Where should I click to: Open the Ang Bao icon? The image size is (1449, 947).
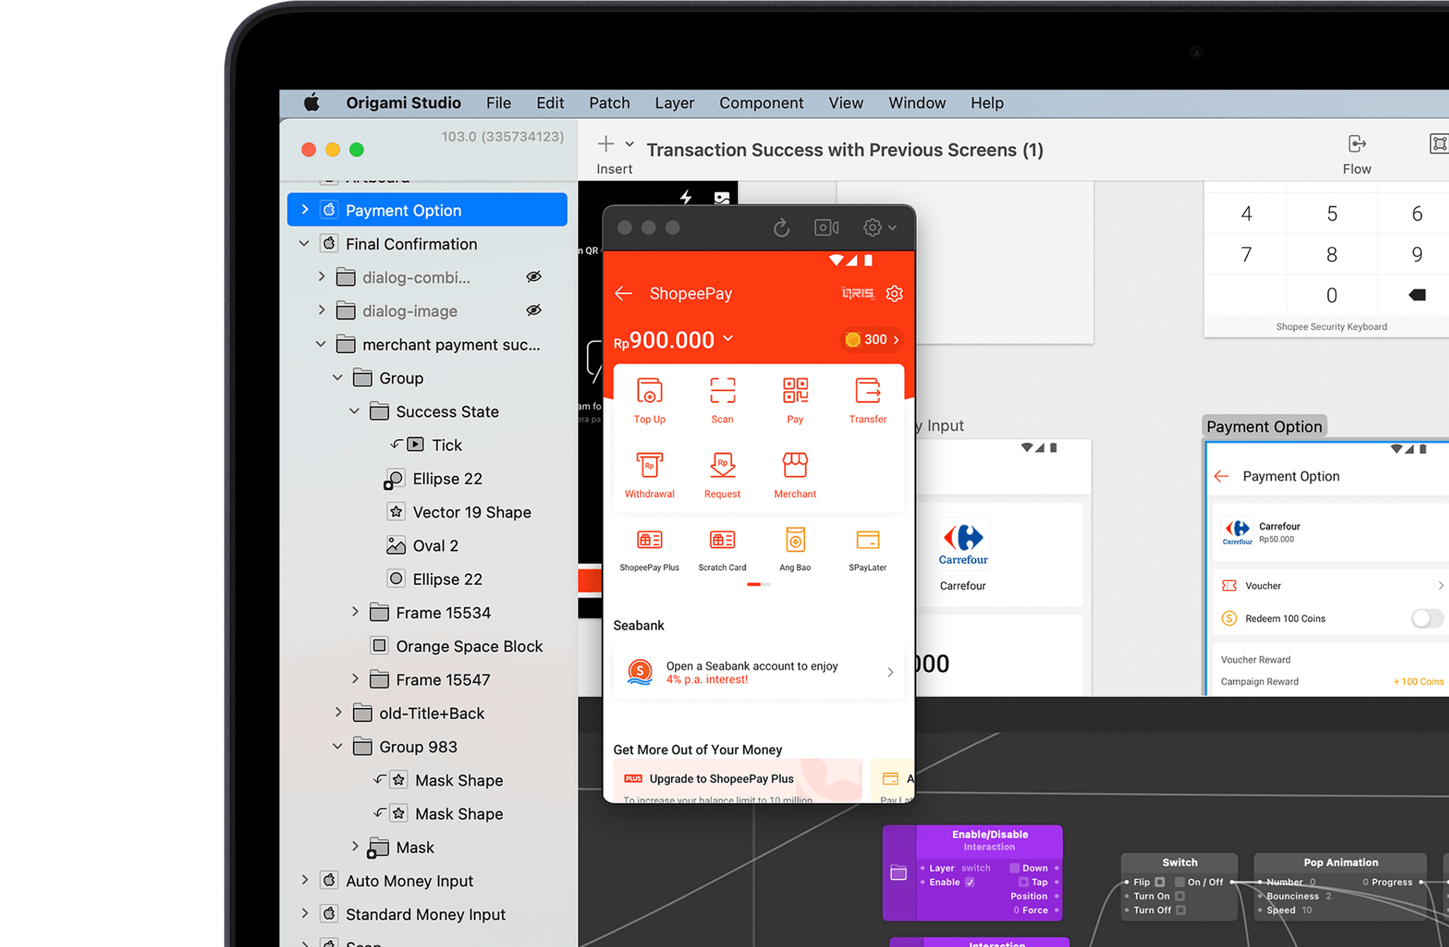pos(795,540)
